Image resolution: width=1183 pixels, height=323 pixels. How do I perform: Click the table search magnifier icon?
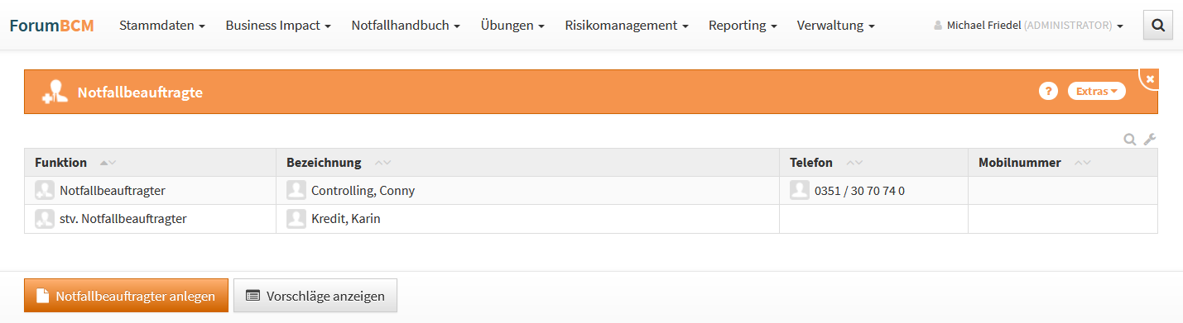[1129, 140]
